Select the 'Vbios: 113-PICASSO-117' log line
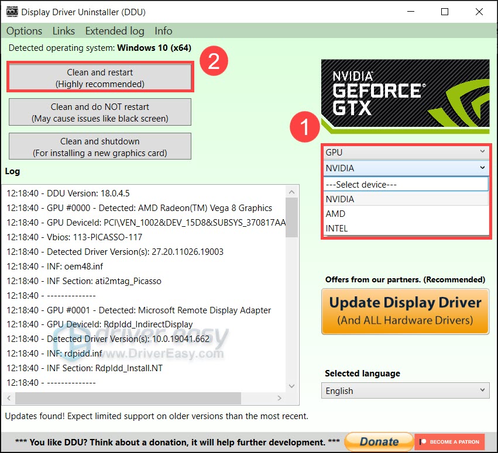Image resolution: width=498 pixels, height=453 pixels. [x=74, y=237]
